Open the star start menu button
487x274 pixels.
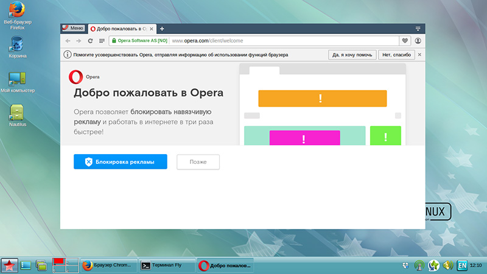click(9, 265)
